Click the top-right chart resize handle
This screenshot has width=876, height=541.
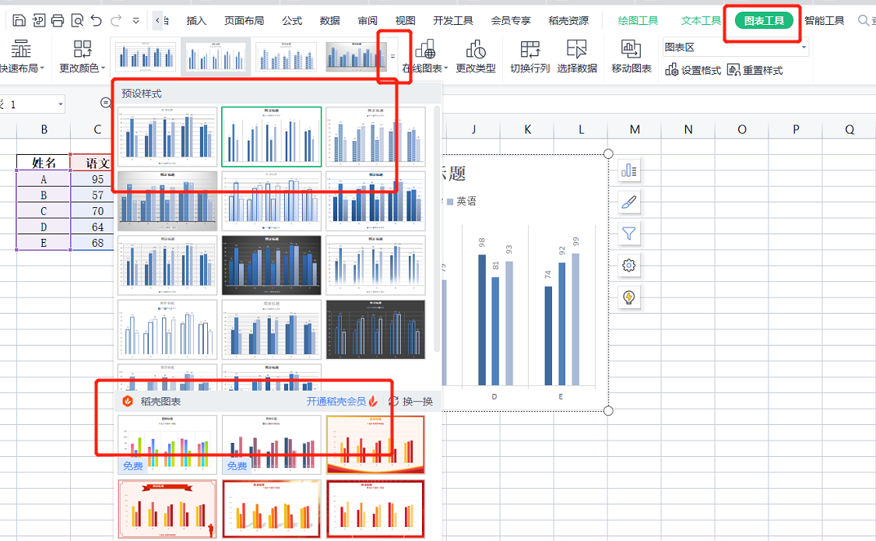pos(608,153)
